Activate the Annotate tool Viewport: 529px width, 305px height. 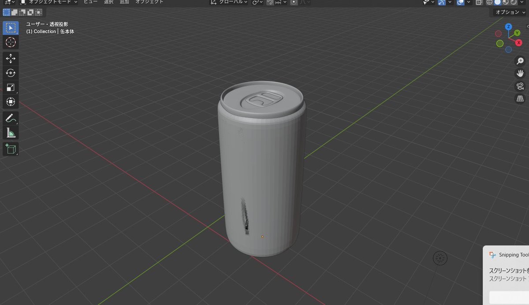[x=10, y=117]
